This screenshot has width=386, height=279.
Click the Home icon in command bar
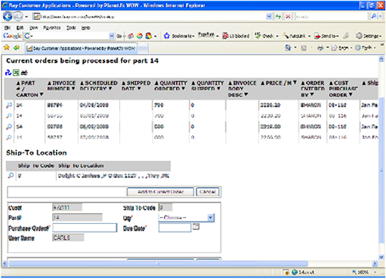tap(288, 48)
